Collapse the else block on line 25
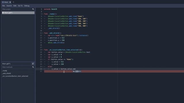Viewport: 184px width, 103px height. [x=43, y=67]
